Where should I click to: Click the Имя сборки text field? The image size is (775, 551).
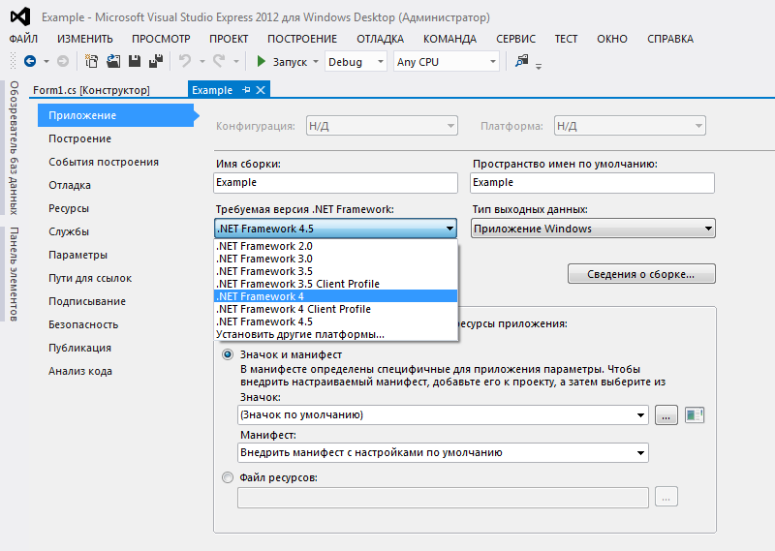click(335, 183)
